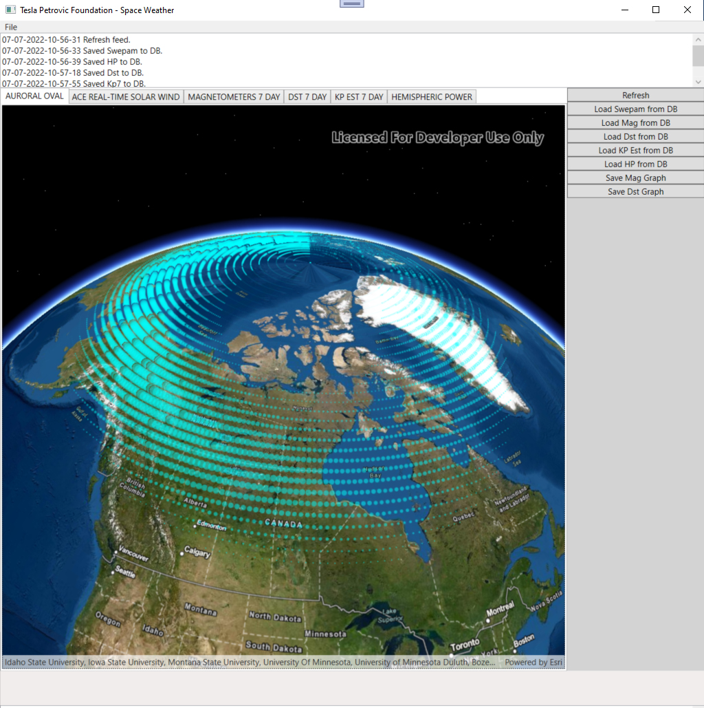The image size is (704, 708).
Task: Click the Newfoundland and Labrador label
Action: (511, 499)
